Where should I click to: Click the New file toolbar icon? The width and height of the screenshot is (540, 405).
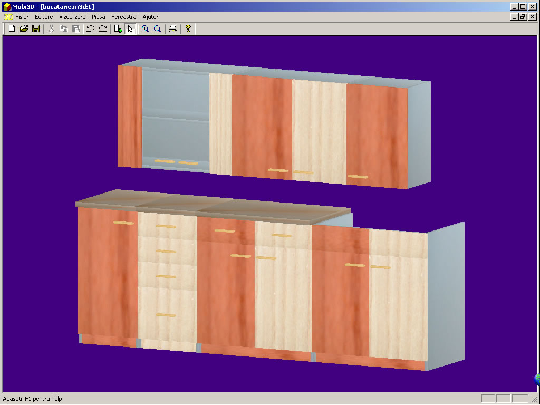point(12,28)
